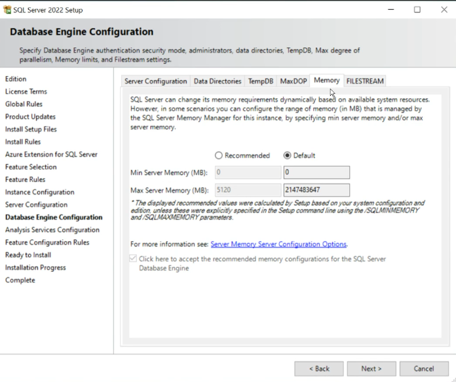
Task: Click the Max Server Memory (MB) label
Action: pos(170,190)
